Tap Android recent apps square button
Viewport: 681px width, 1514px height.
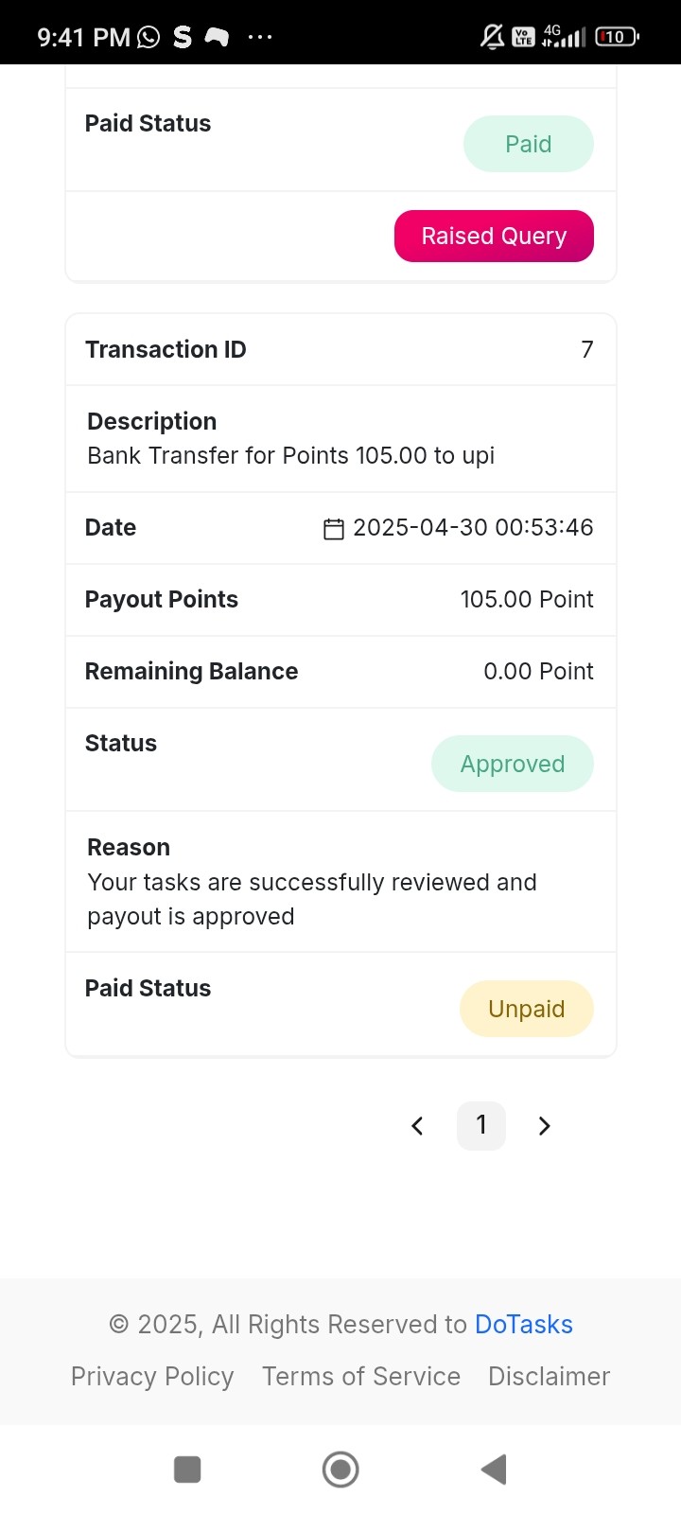(187, 1470)
